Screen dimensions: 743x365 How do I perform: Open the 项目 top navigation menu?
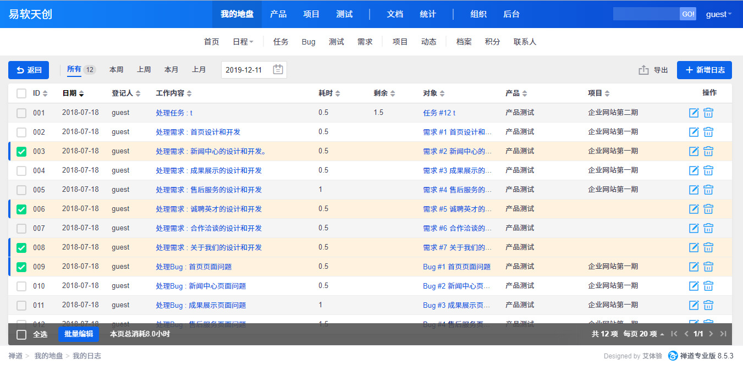click(311, 14)
